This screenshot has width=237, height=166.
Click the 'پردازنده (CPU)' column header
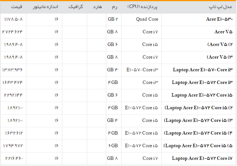coord(142,7)
